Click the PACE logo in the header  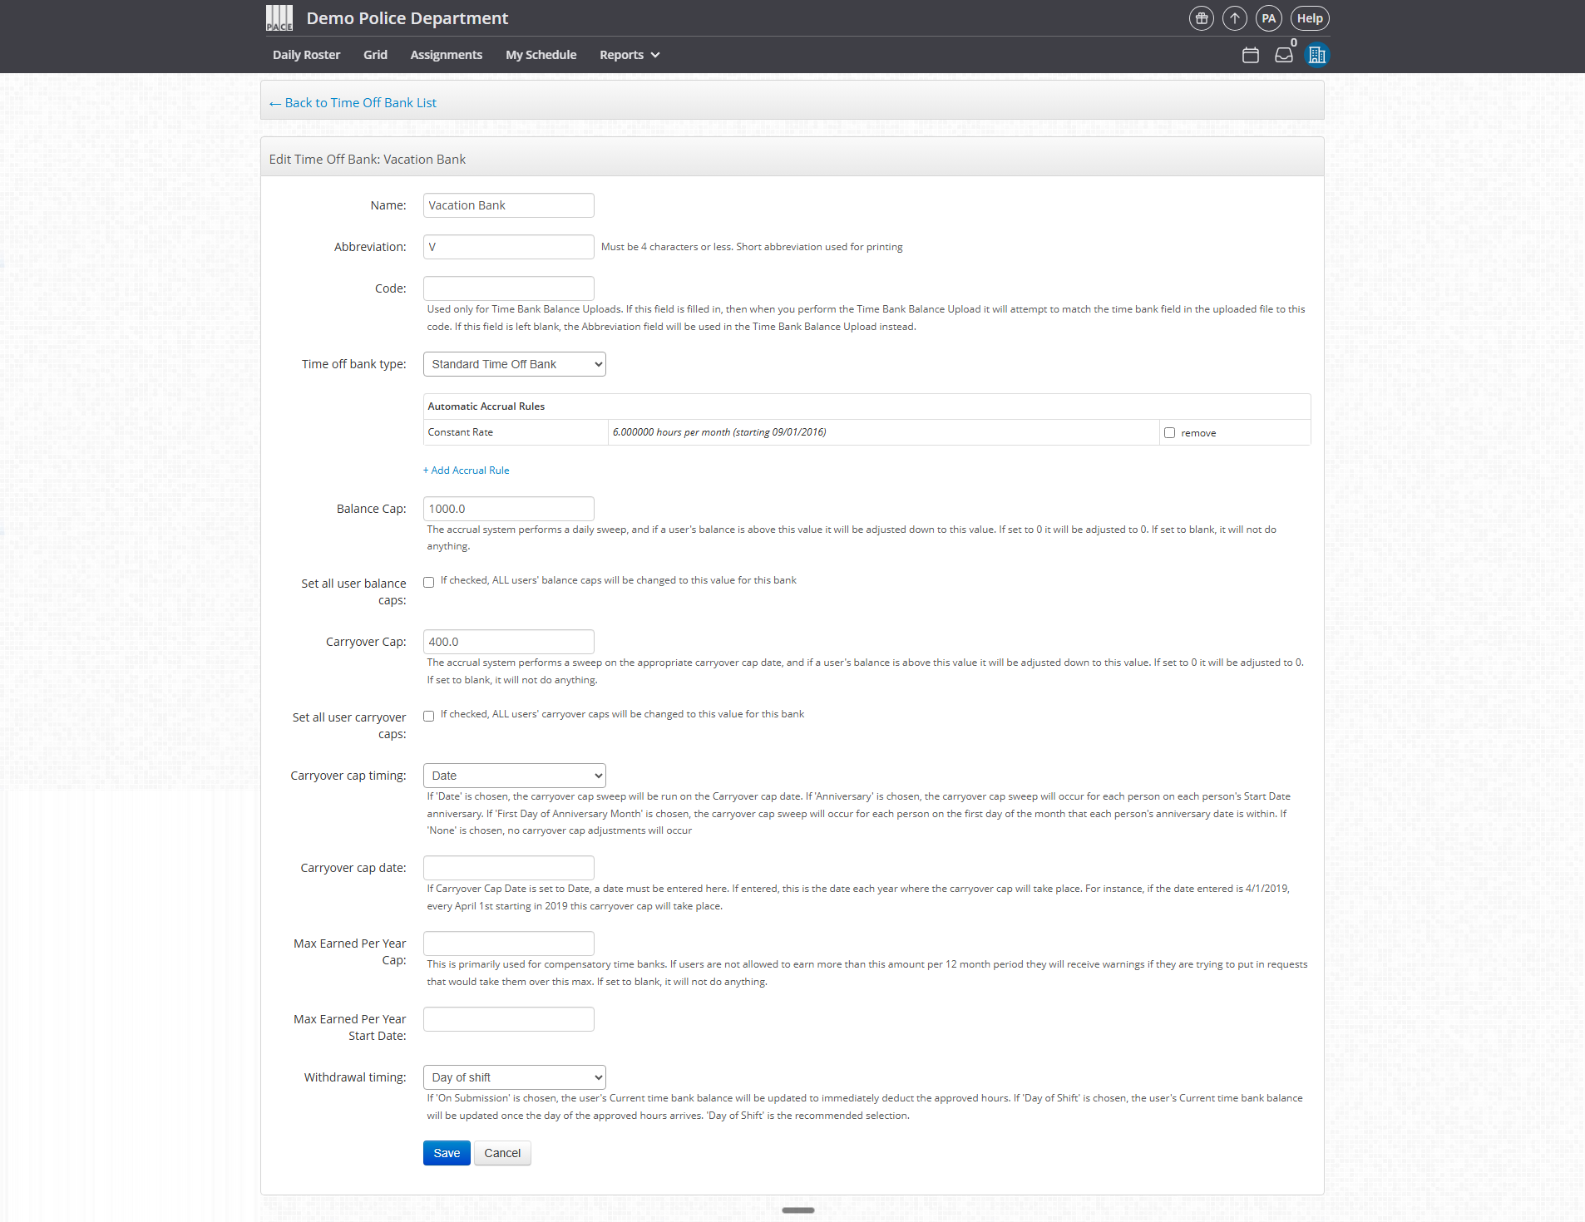(x=279, y=18)
